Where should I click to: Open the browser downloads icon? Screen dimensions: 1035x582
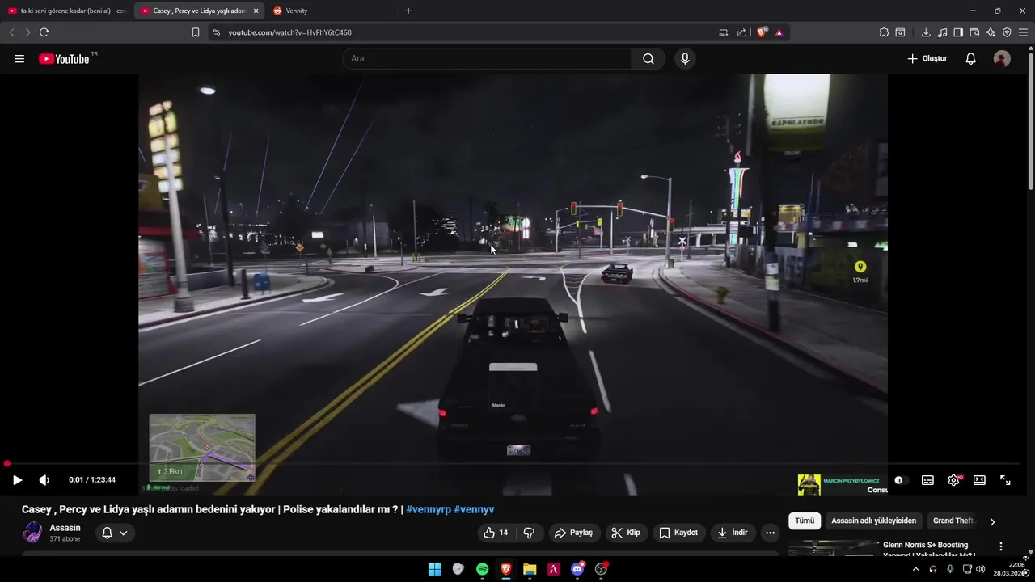click(926, 32)
